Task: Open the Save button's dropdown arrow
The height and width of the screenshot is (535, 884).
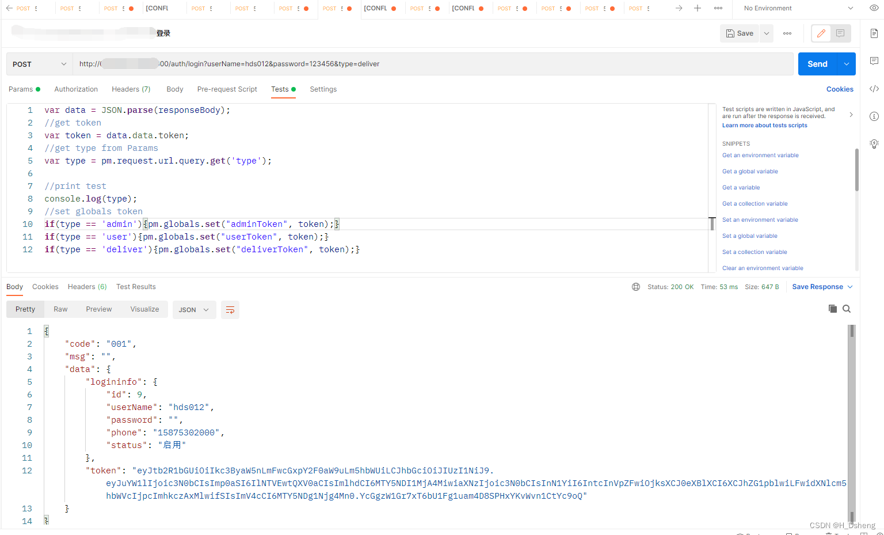Action: click(x=767, y=33)
